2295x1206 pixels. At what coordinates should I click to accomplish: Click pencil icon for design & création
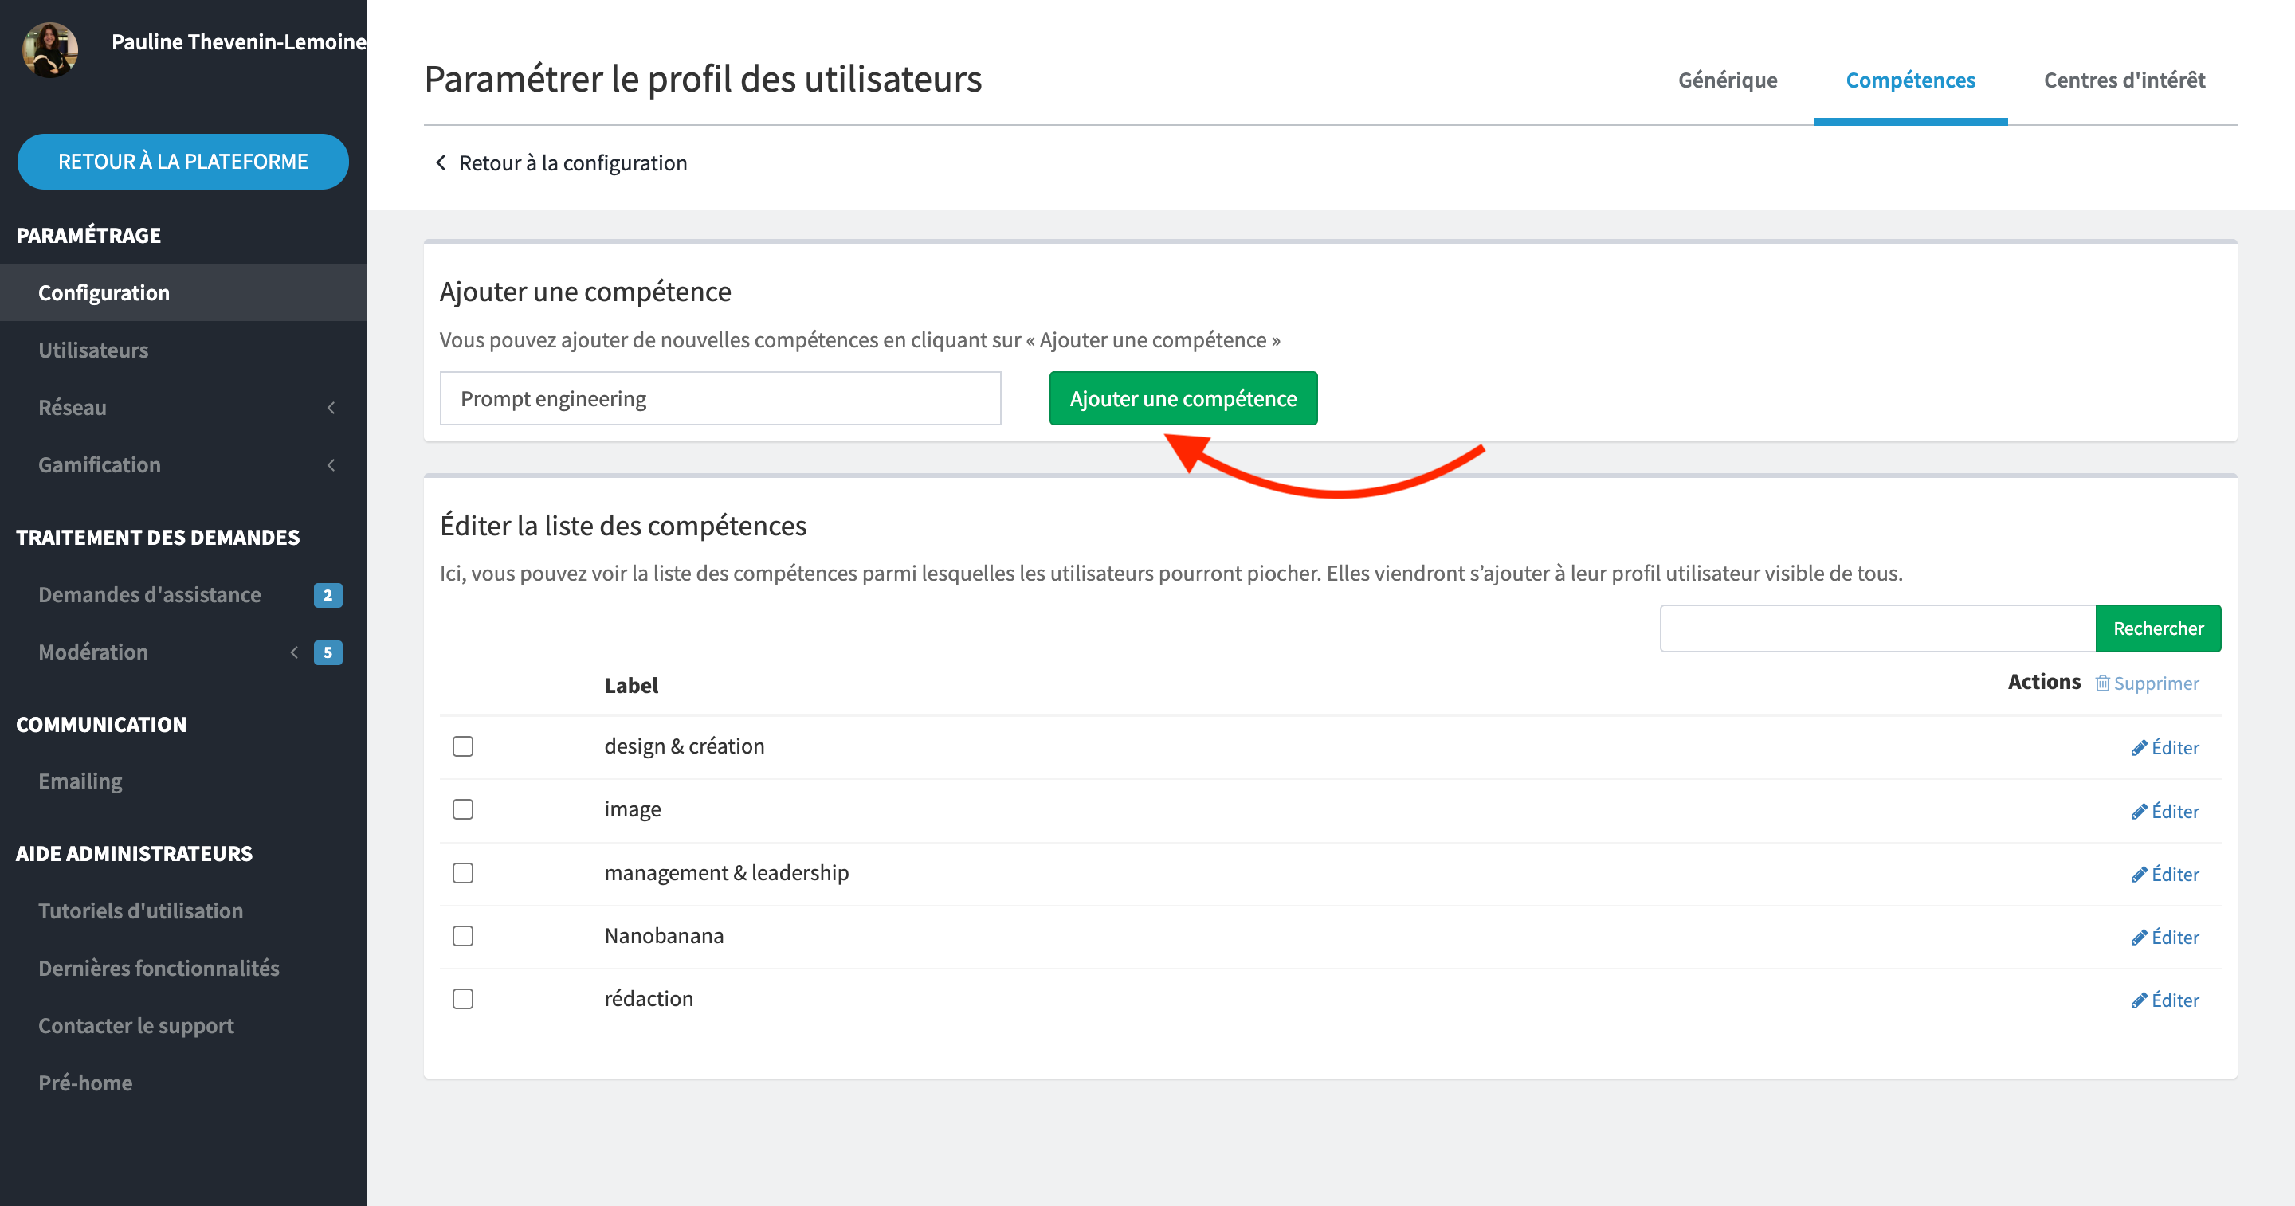(x=2138, y=748)
